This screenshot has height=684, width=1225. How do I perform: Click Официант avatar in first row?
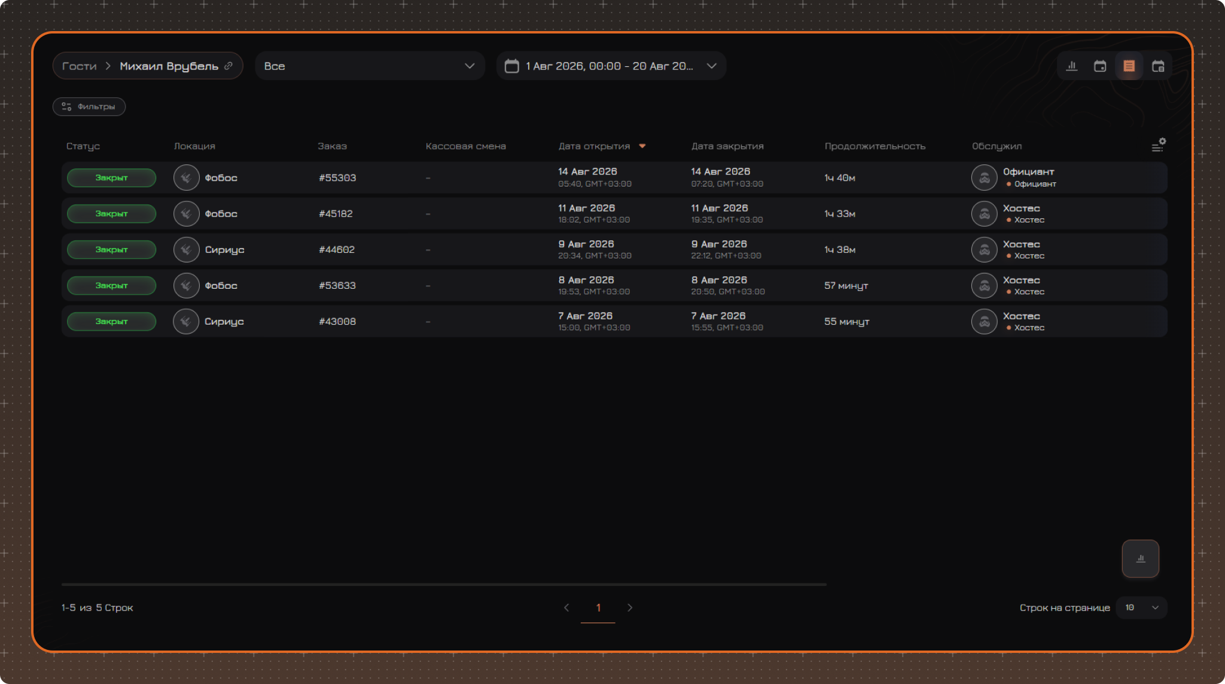[984, 178]
